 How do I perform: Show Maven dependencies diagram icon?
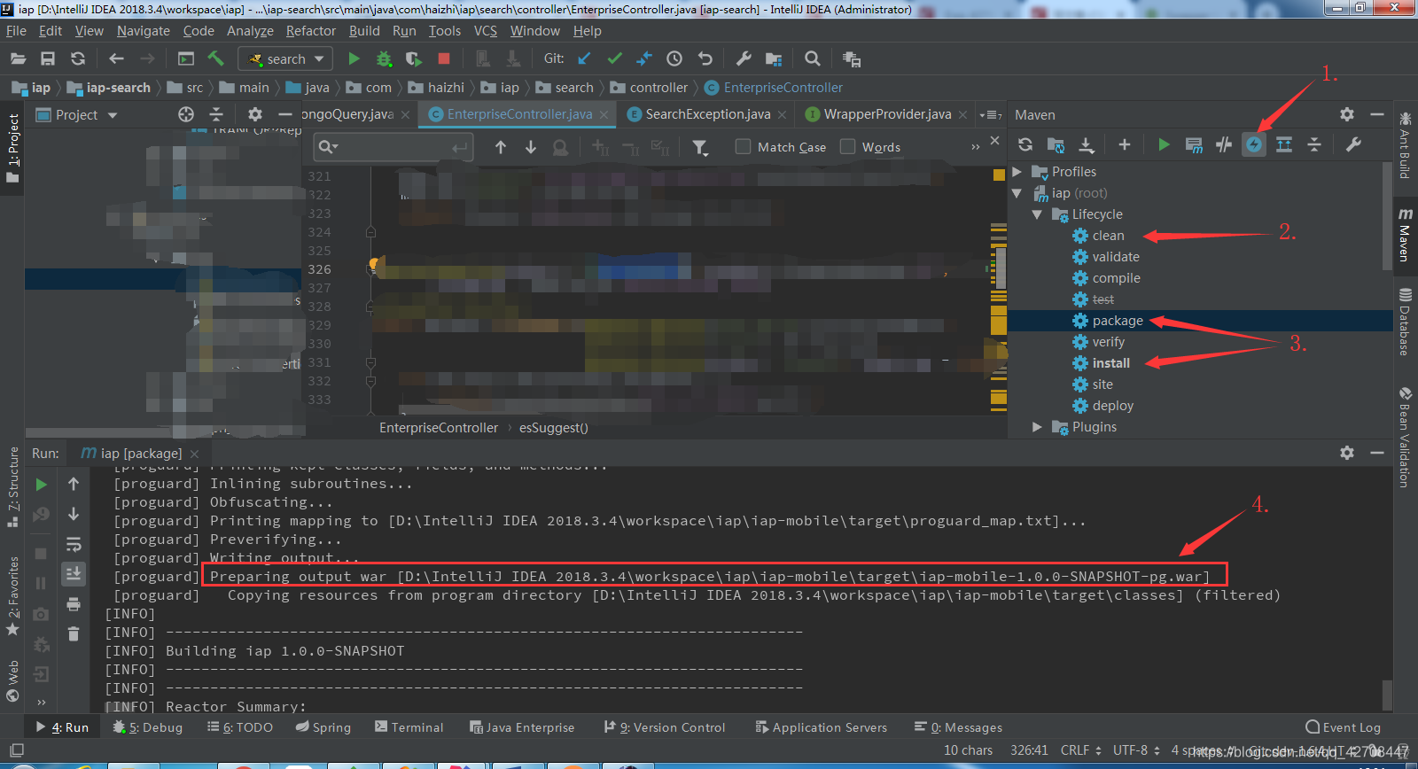pos(1284,144)
